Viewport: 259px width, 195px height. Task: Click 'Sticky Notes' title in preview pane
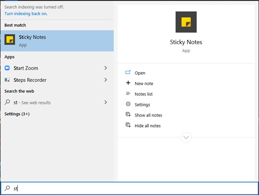(186, 42)
